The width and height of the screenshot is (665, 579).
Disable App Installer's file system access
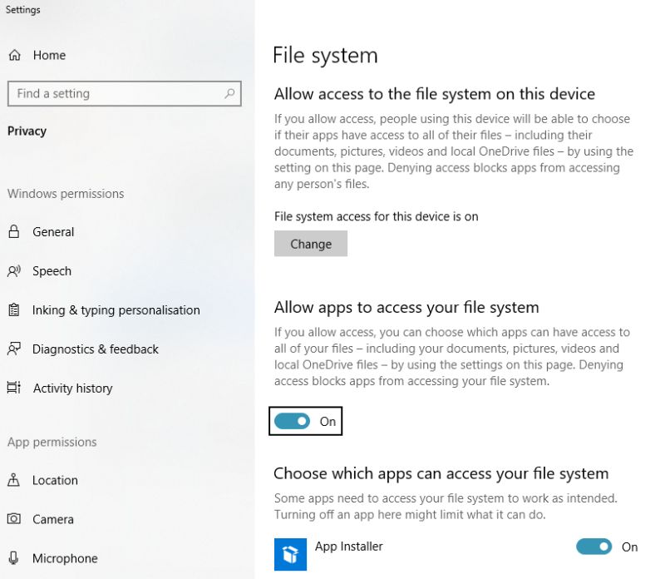pos(594,547)
